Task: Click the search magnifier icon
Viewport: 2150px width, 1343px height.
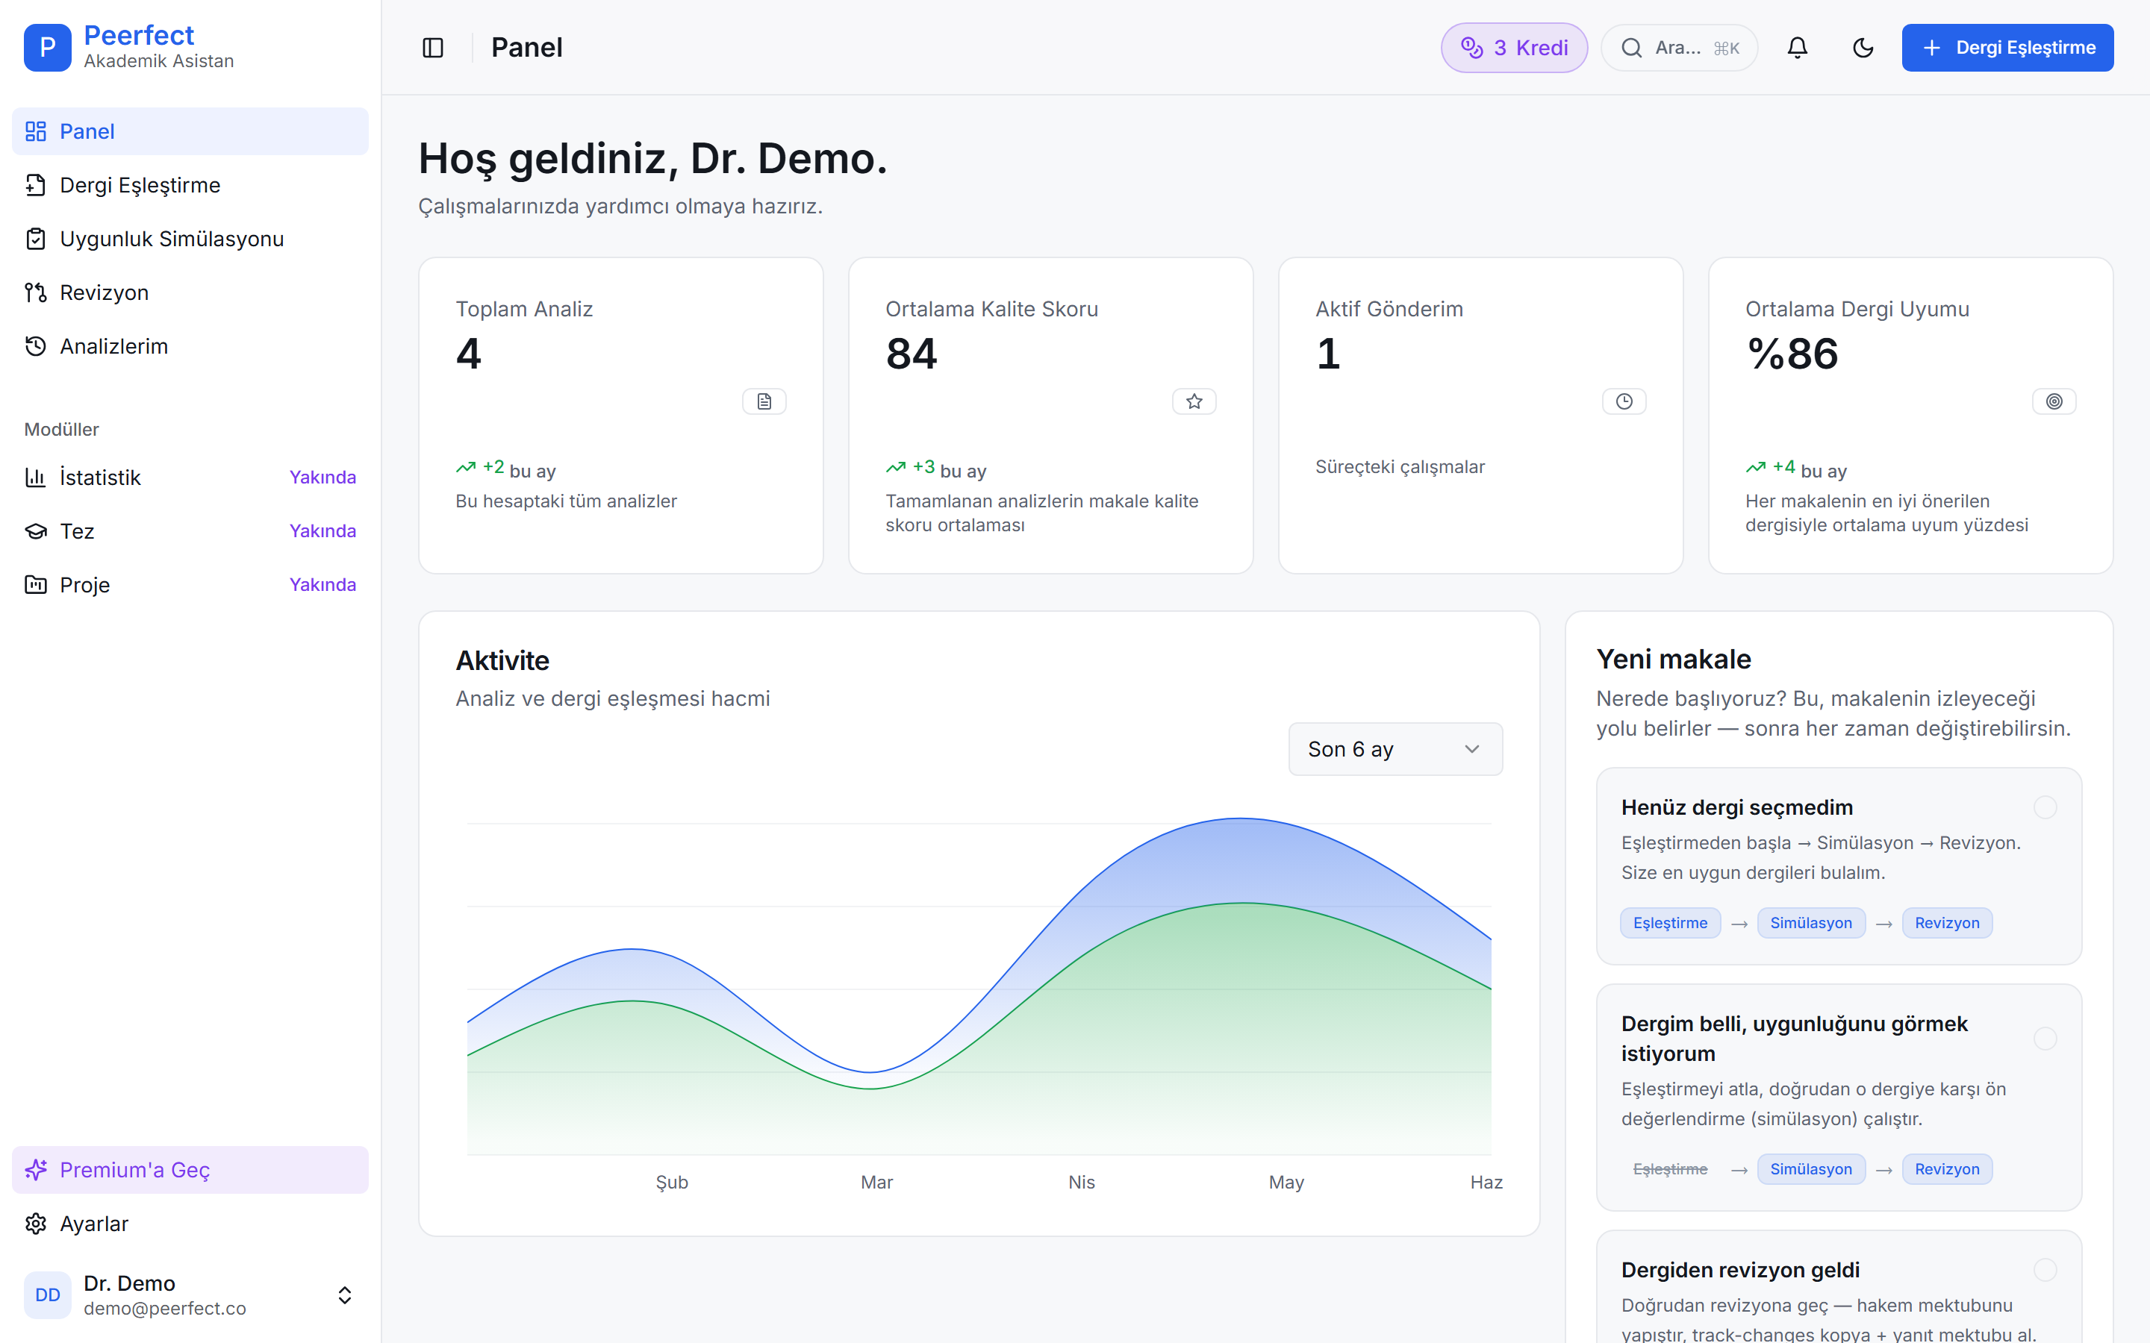Action: (x=1631, y=48)
